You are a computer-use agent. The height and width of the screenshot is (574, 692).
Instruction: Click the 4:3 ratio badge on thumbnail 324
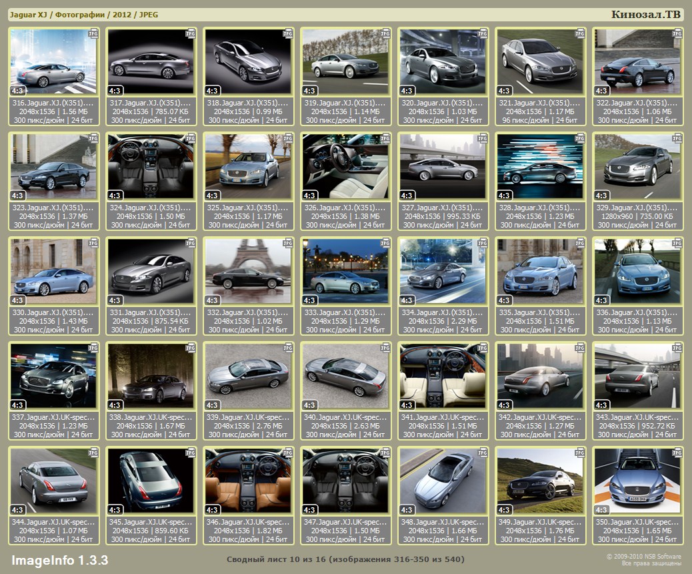115,196
